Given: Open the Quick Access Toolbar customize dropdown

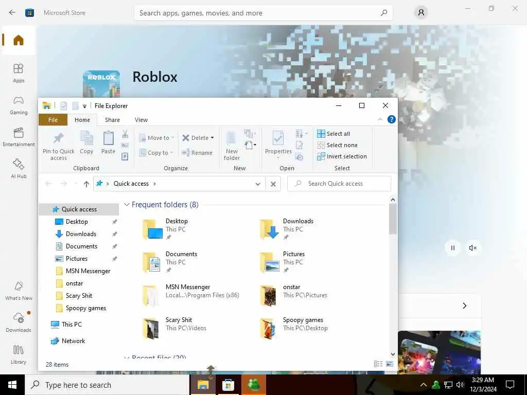Looking at the screenshot, I should coord(85,106).
